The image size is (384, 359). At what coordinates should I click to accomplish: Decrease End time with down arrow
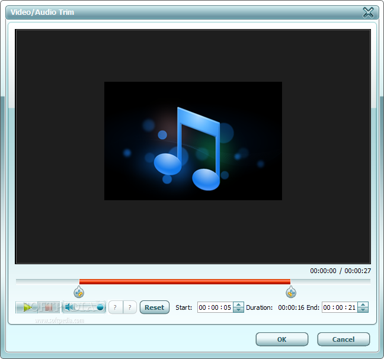(x=363, y=310)
